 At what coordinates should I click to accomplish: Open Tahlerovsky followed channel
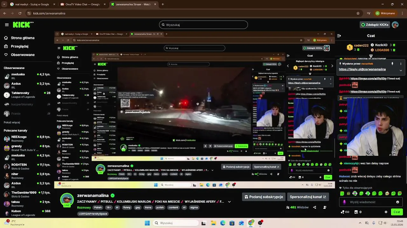(27, 95)
